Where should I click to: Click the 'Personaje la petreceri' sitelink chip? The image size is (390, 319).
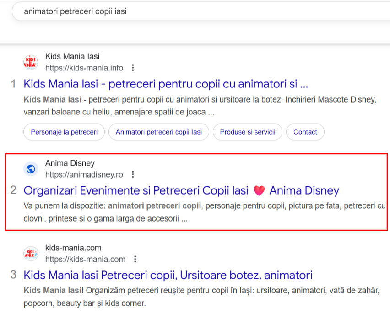tap(64, 132)
